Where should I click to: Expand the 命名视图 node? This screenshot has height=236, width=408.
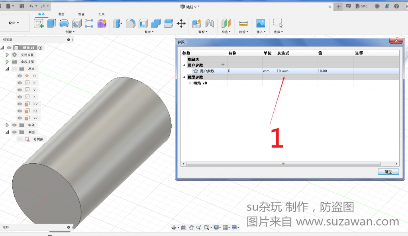coord(7,62)
